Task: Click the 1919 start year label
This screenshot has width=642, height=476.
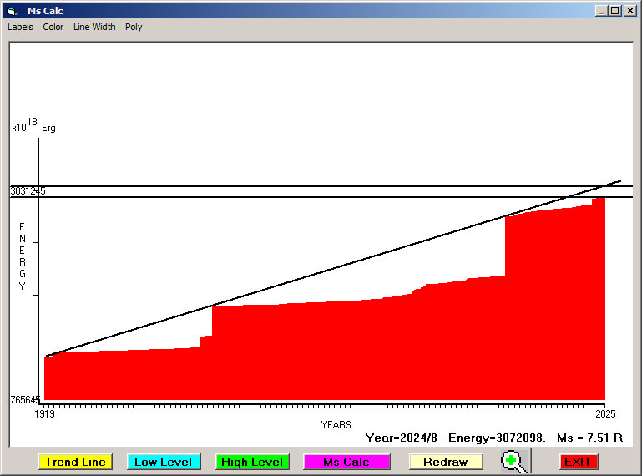Action: tap(43, 413)
